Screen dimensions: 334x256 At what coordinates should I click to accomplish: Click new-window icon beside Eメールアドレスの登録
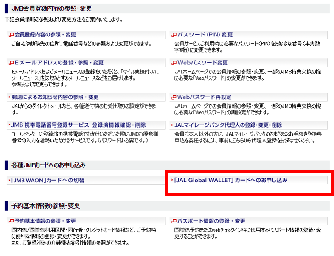(x=11, y=63)
